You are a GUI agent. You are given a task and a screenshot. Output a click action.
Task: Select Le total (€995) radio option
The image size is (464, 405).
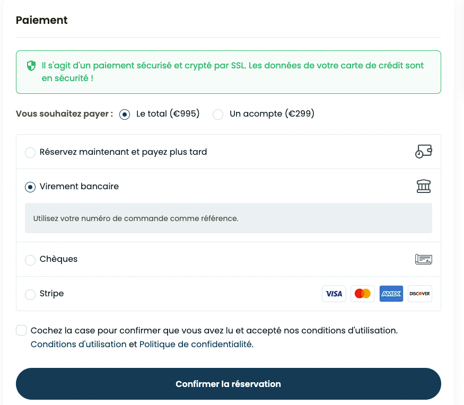click(125, 114)
